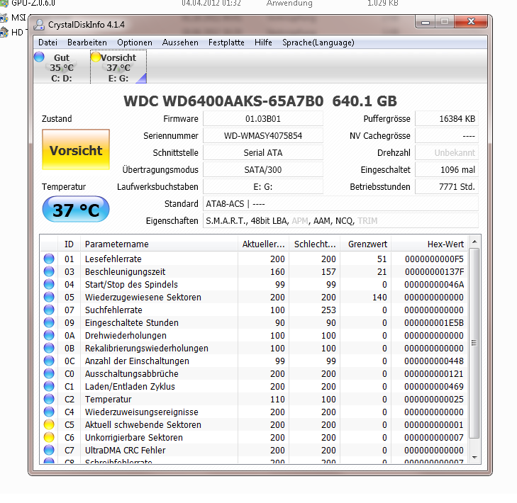517x503 pixels.
Task: Click the scrollbar down arrow in the SMART list
Action: click(474, 458)
